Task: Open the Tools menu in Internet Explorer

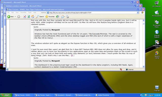Action: (x=30, y=12)
